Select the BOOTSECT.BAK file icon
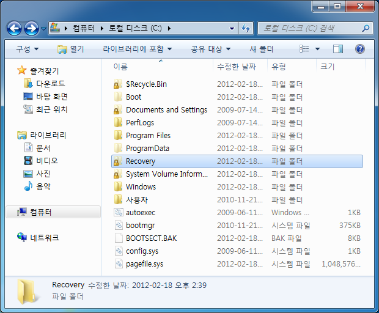Viewport: 379px width, 313px height. click(118, 238)
